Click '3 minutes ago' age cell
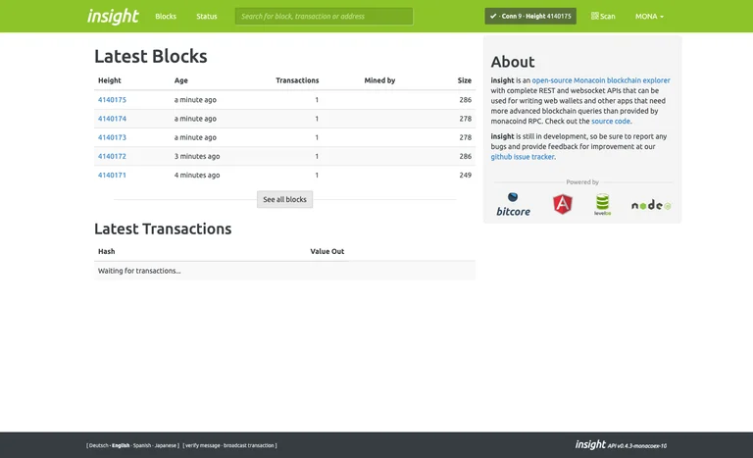The height and width of the screenshot is (458, 753). 197,156
